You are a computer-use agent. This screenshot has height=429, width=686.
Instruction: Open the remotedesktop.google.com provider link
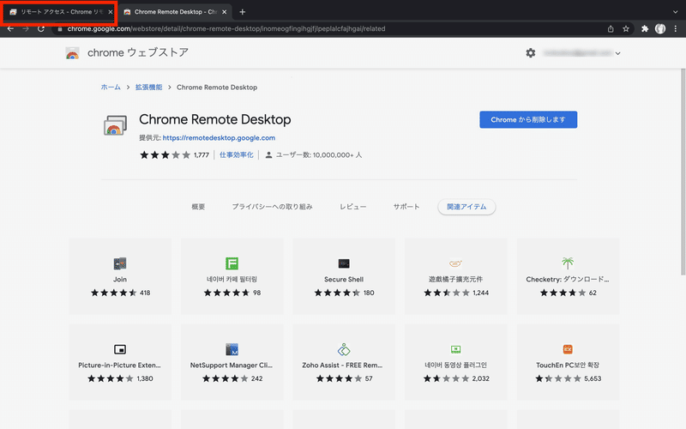point(219,138)
